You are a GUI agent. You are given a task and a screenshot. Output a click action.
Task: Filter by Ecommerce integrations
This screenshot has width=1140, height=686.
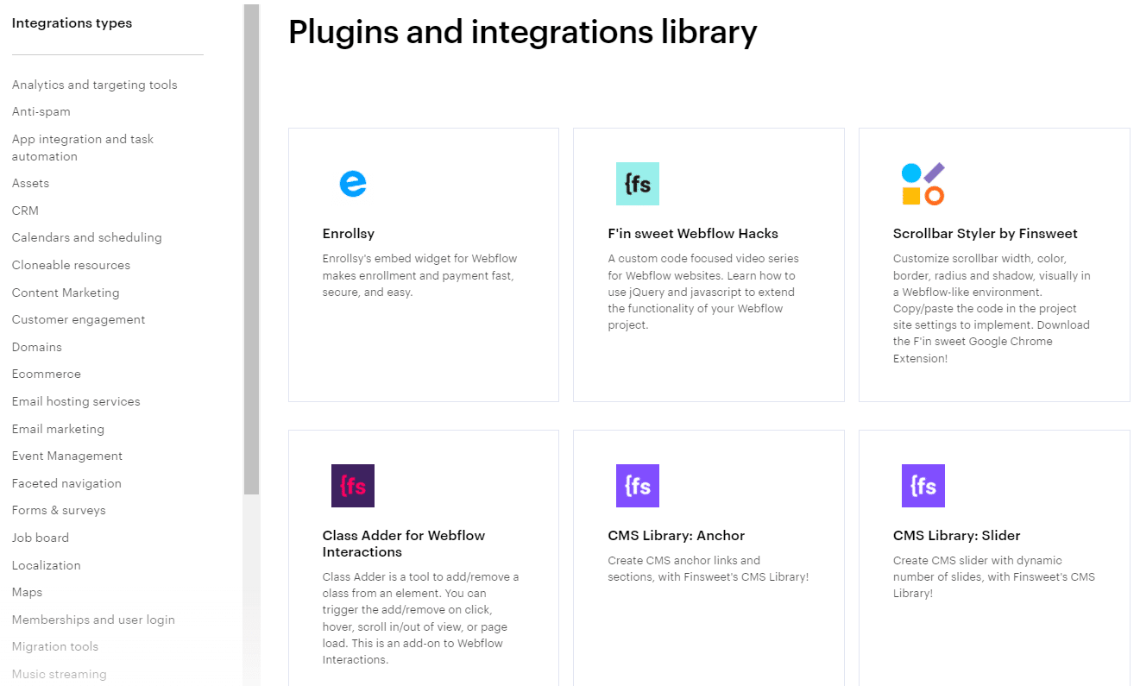(x=47, y=374)
